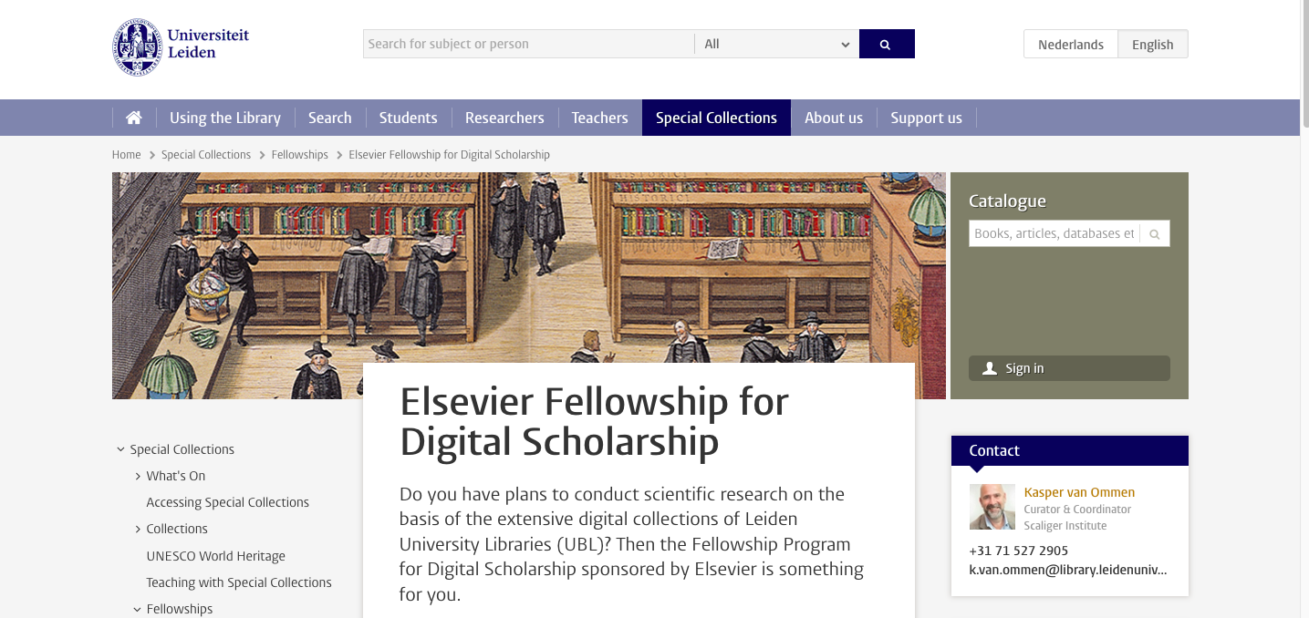Click the 'Search for subject or person' field
The image size is (1309, 618).
pyautogui.click(x=529, y=44)
